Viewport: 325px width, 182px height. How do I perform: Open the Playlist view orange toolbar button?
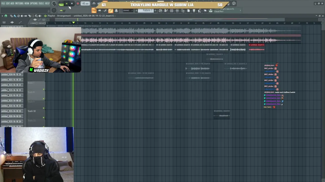[94, 10]
